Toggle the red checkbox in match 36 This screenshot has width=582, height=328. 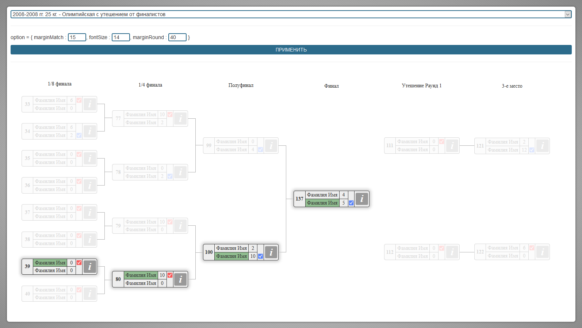click(x=79, y=182)
